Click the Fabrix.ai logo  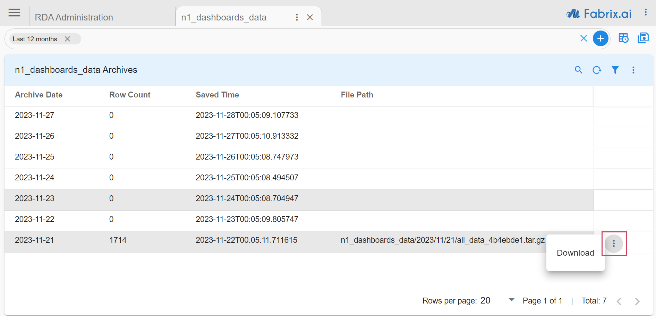pyautogui.click(x=599, y=14)
